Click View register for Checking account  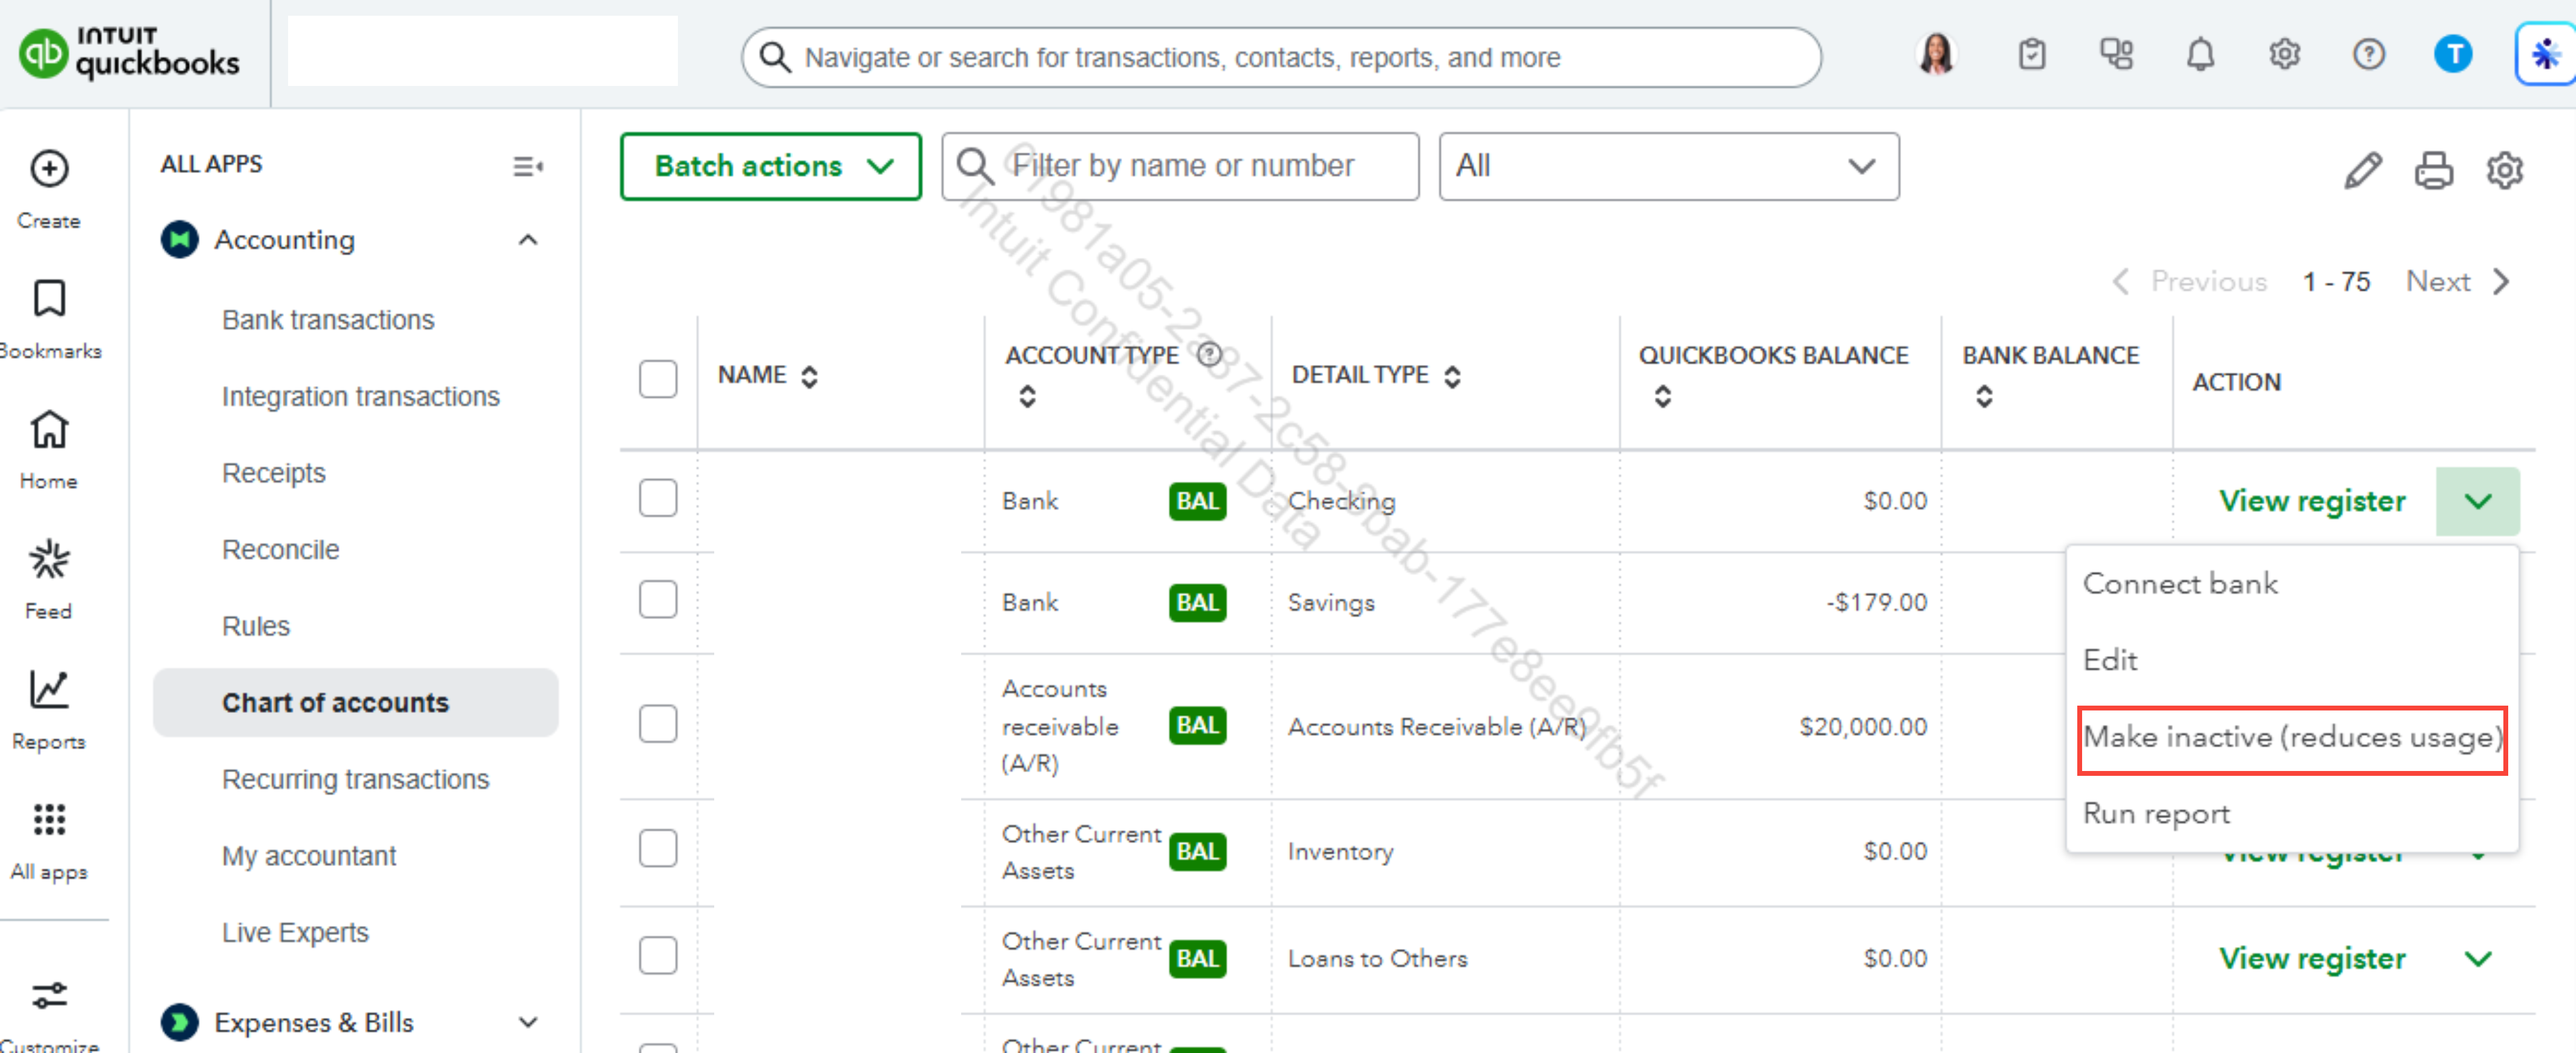[2312, 501]
